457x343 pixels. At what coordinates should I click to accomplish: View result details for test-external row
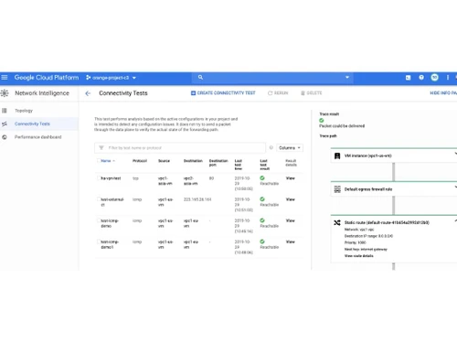click(x=291, y=199)
